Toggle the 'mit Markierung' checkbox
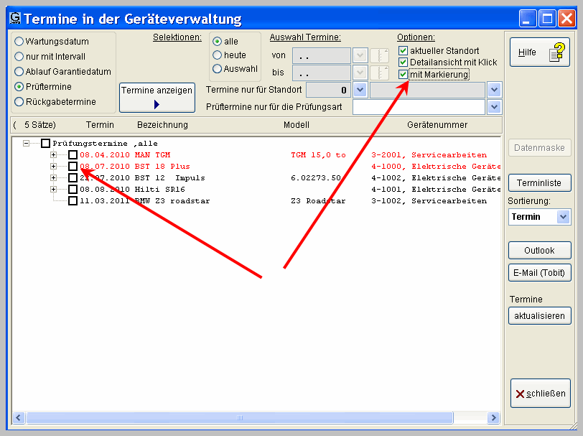The width and height of the screenshot is (583, 436). pyautogui.click(x=404, y=74)
